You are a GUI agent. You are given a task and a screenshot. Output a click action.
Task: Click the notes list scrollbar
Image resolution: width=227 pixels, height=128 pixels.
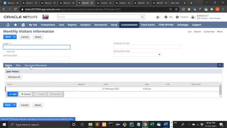coord(220,90)
